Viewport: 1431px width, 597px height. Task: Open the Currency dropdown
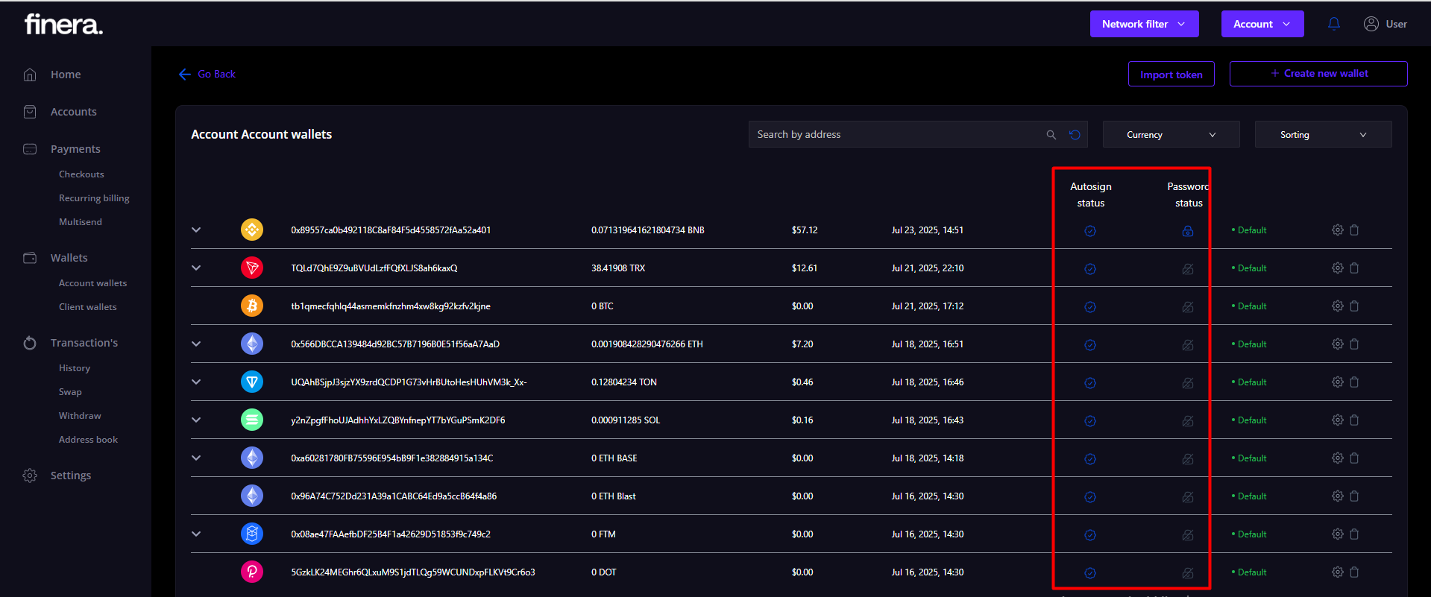point(1170,135)
